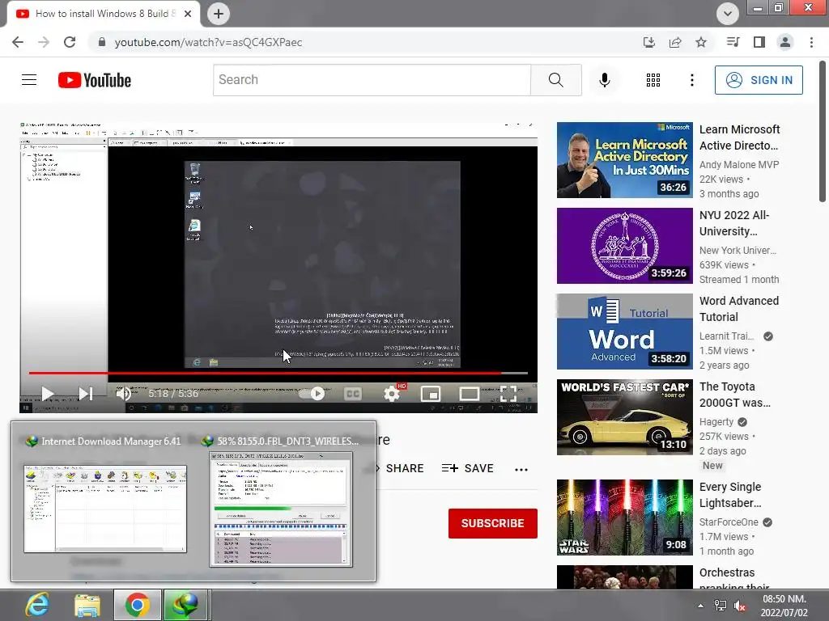This screenshot has width=829, height=621.
Task: Toggle Chrome side panel
Action: click(759, 42)
